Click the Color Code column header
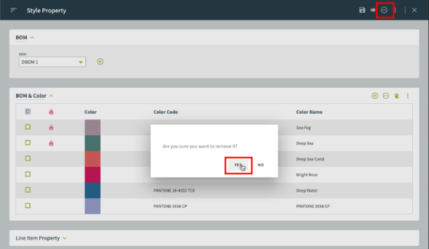Viewport: 429px width, 249px height. (x=166, y=112)
